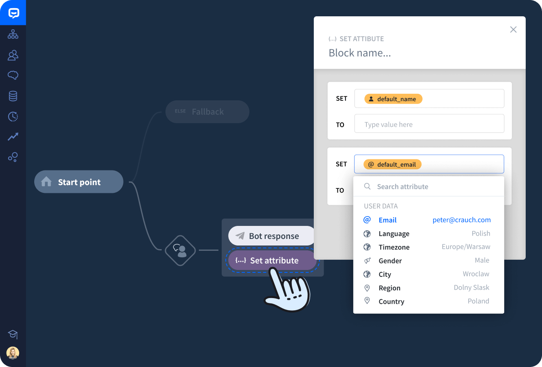Click the Wroclaw value text
542x367 pixels.
coord(476,274)
